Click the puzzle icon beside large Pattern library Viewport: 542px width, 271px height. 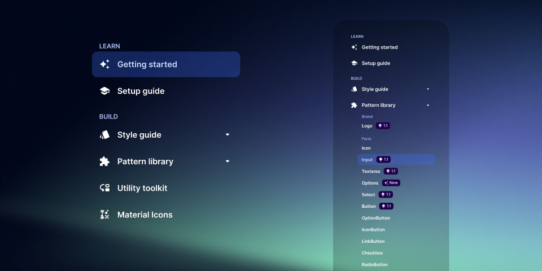click(104, 161)
